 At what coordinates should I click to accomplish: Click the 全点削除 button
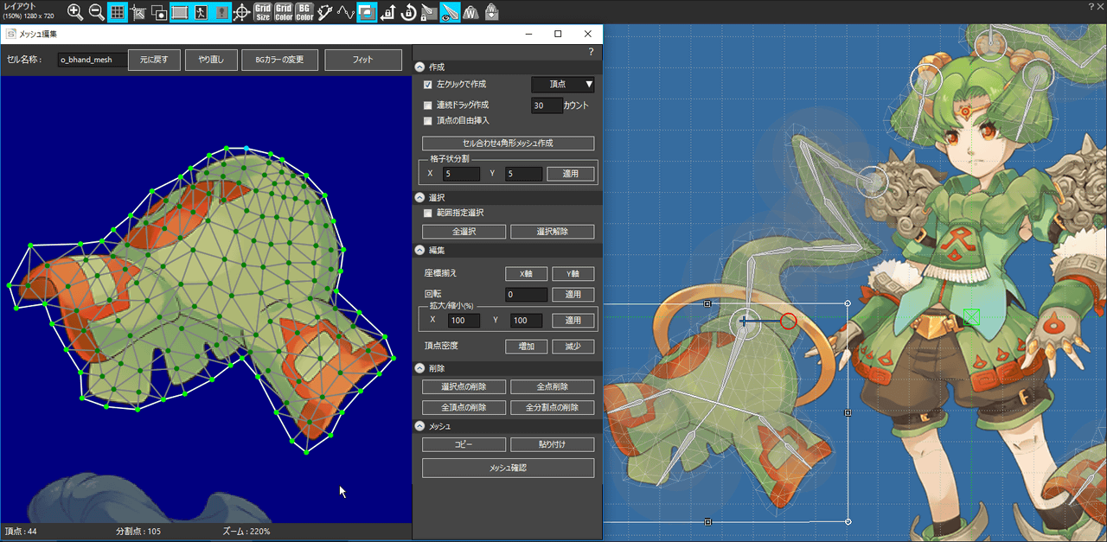pyautogui.click(x=553, y=386)
